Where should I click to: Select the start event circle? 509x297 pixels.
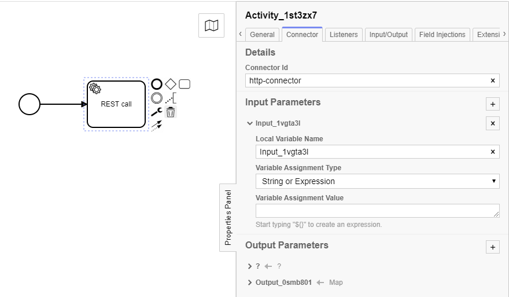pyautogui.click(x=29, y=104)
